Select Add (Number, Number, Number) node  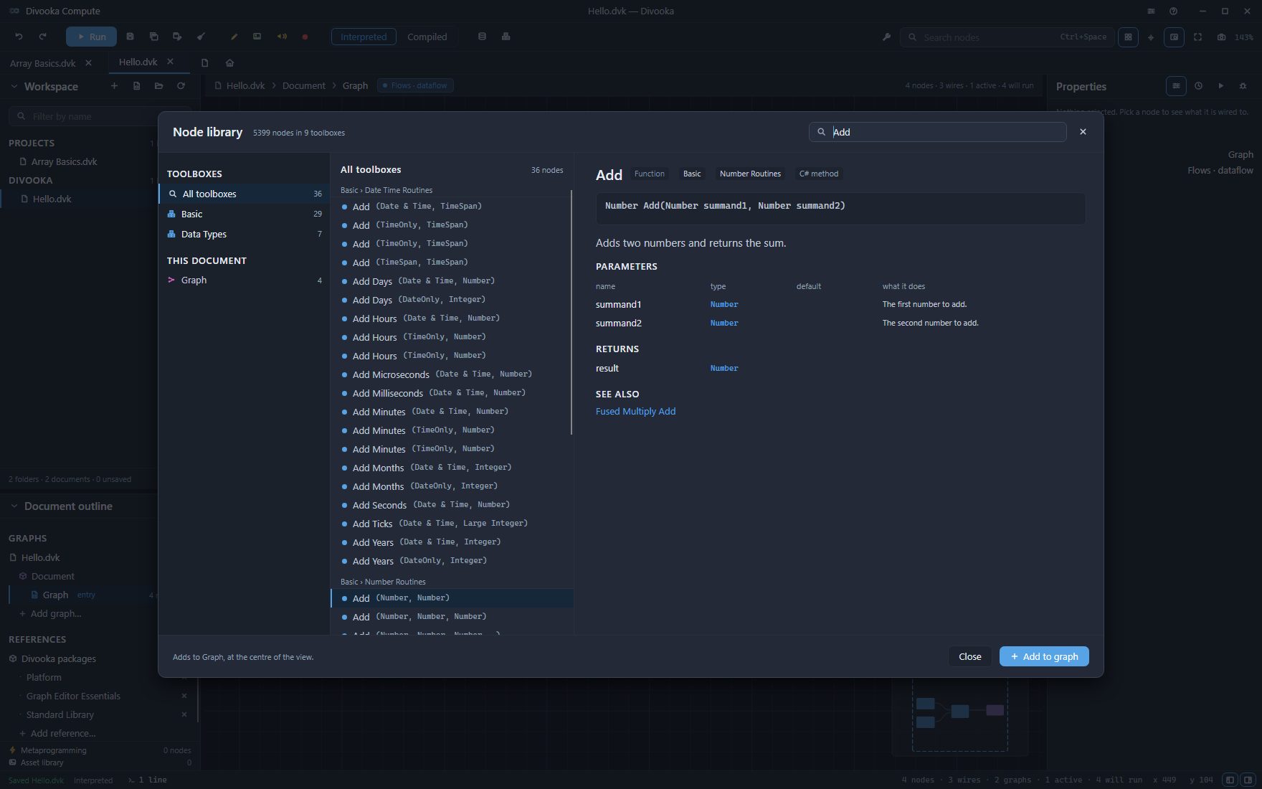pos(452,617)
